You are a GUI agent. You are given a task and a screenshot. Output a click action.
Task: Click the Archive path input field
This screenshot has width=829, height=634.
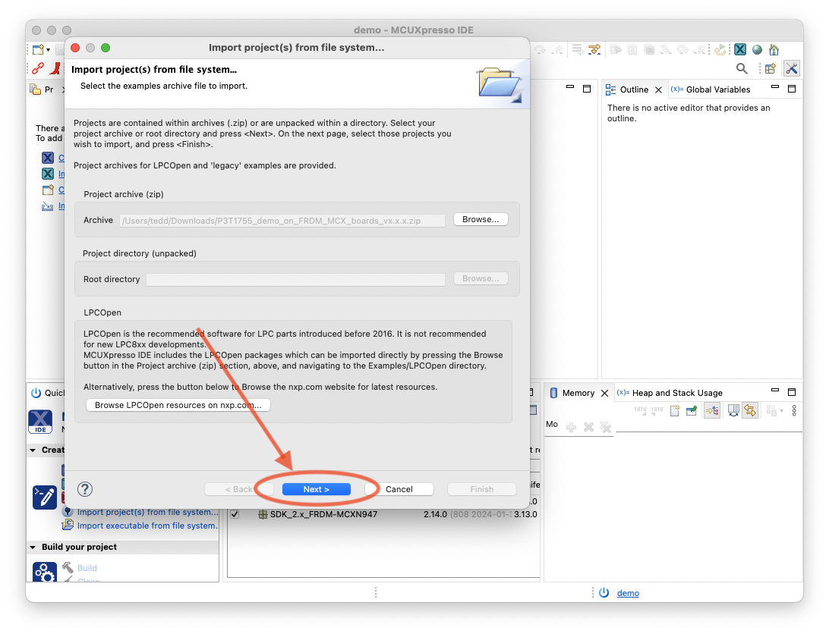coord(282,221)
